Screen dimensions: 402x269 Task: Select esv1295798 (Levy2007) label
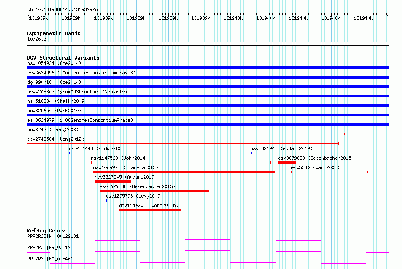(x=134, y=196)
